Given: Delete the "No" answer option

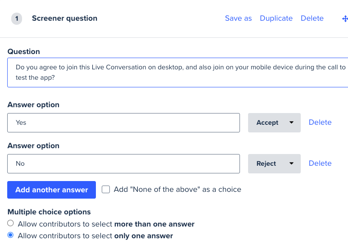Looking at the screenshot, I should [x=320, y=163].
